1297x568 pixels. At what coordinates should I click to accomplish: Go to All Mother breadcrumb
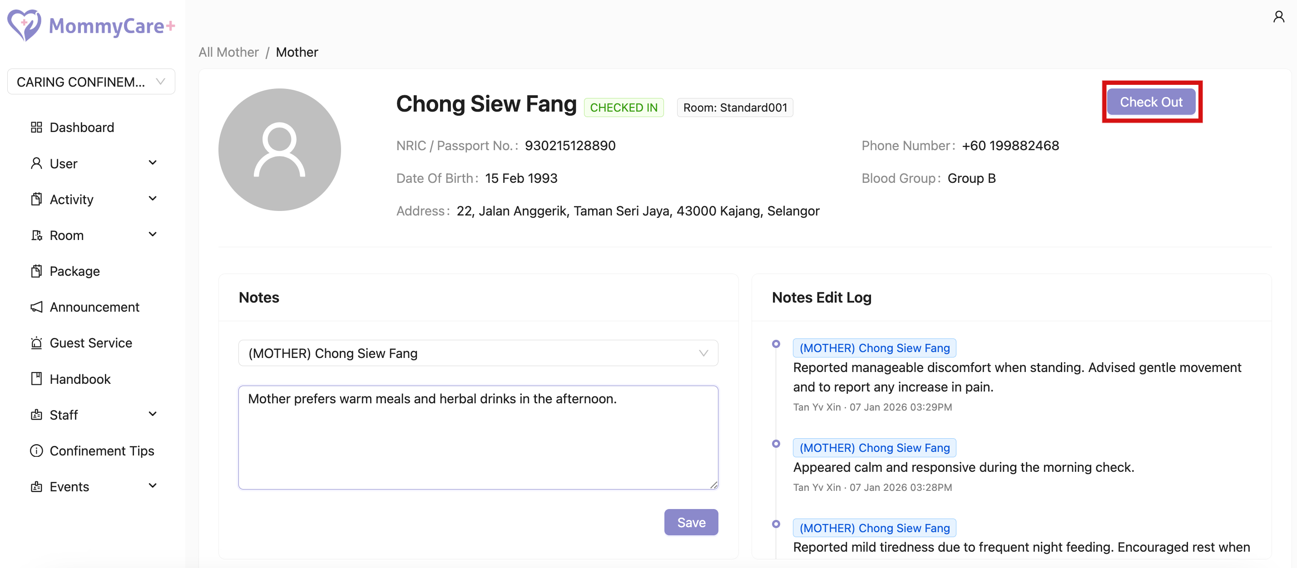coord(228,52)
